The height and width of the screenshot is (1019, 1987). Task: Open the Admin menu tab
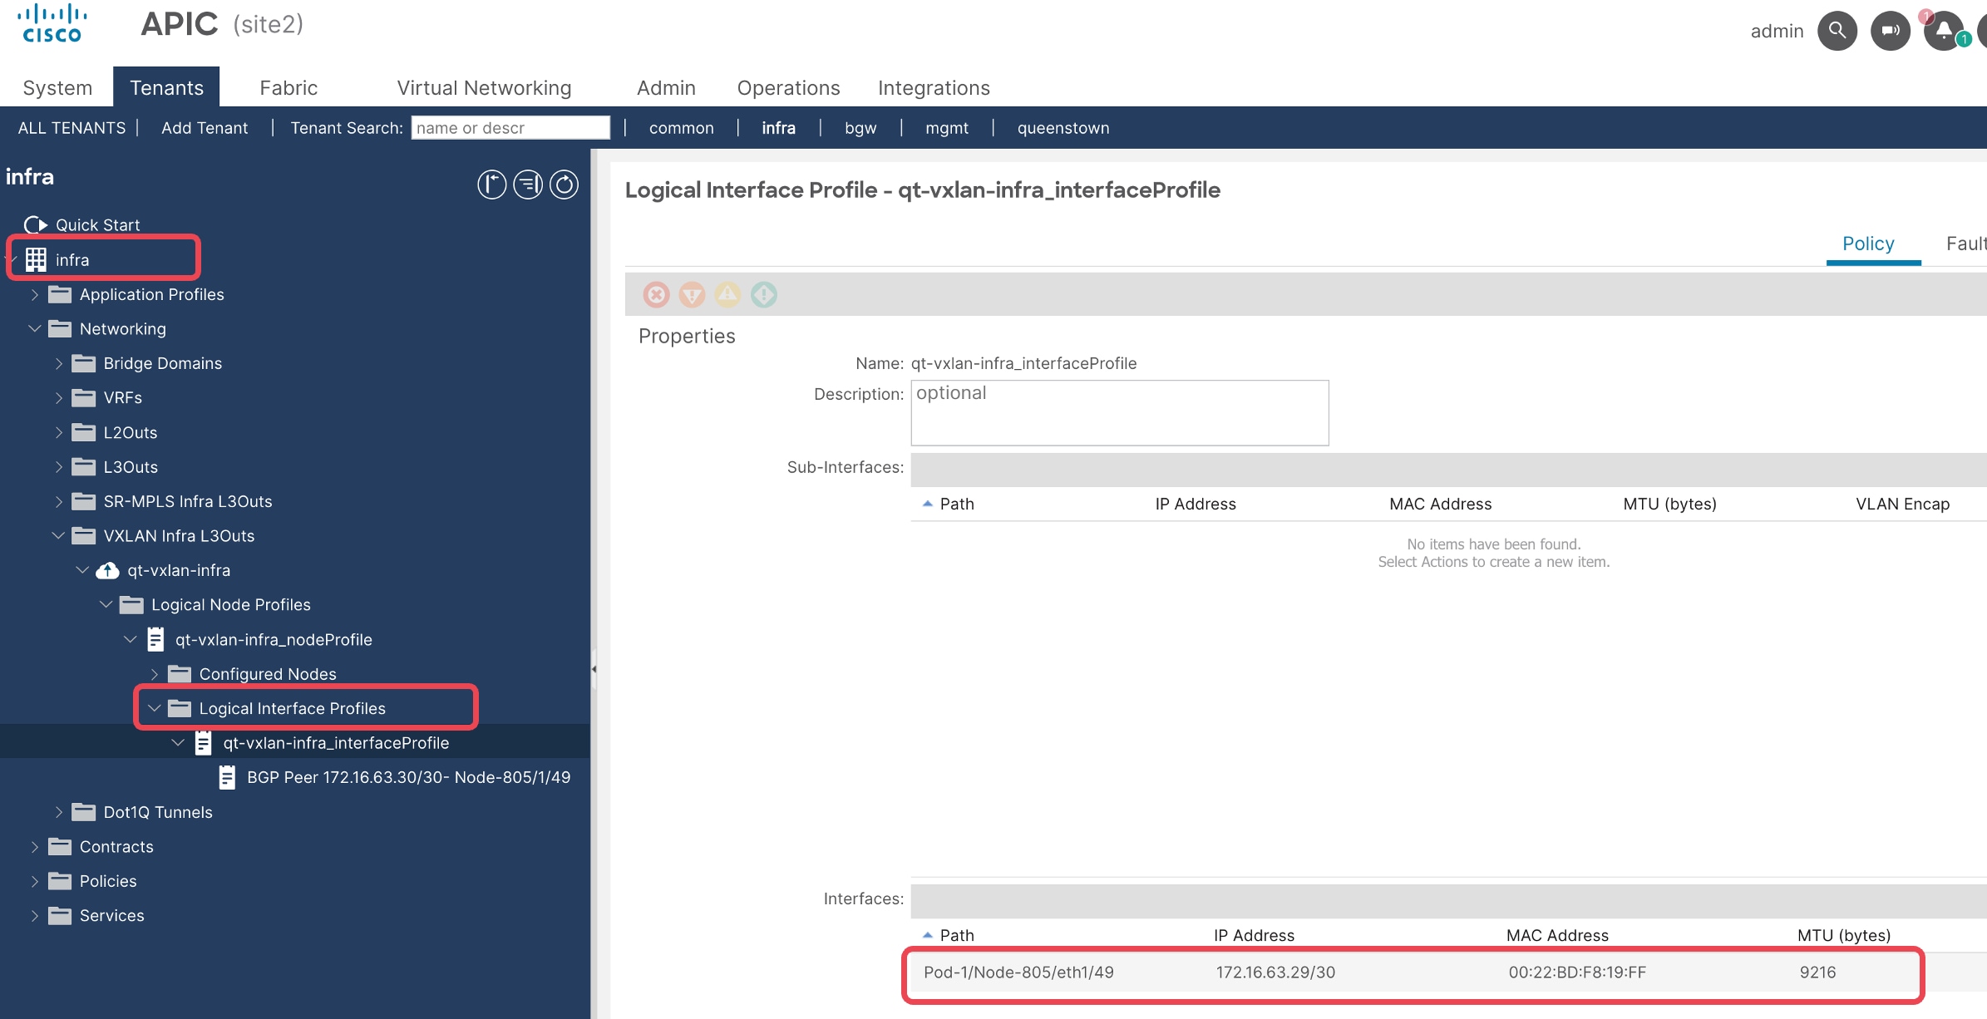point(666,87)
